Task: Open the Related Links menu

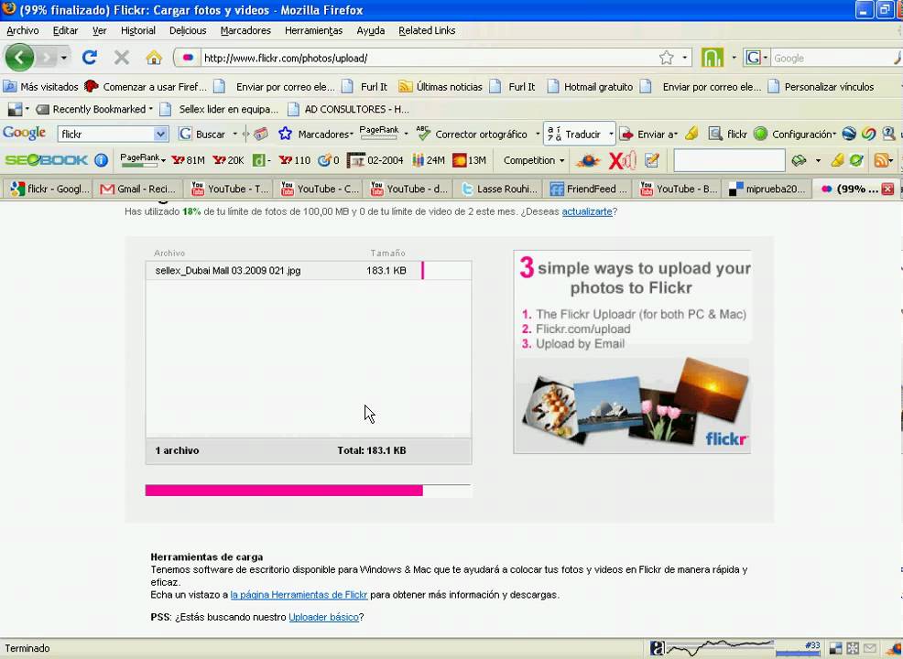Action: pos(427,30)
